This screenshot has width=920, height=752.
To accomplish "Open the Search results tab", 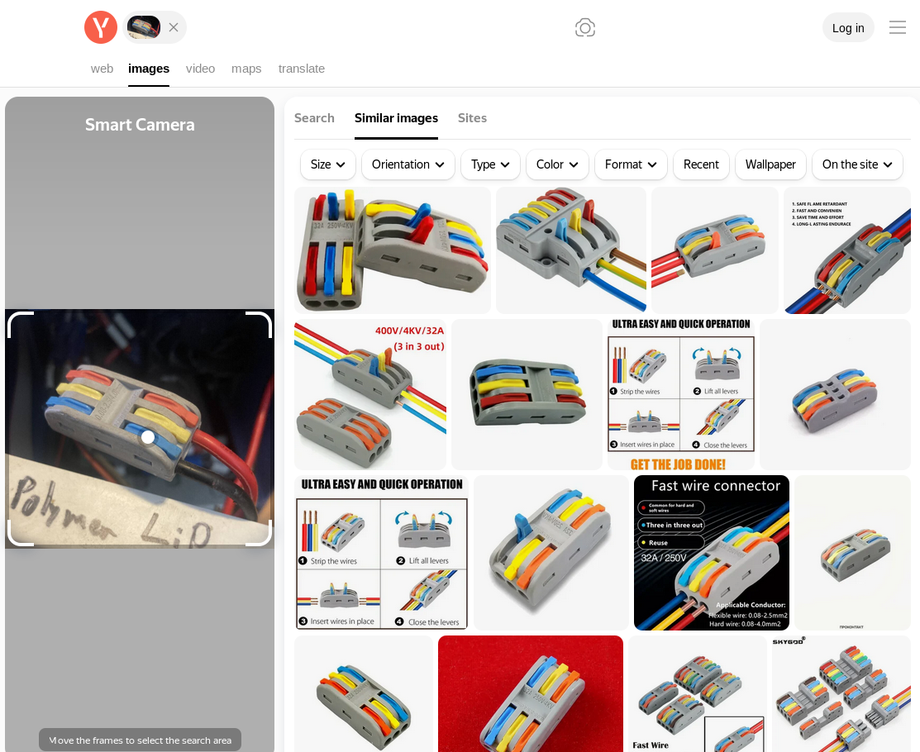I will [x=314, y=118].
